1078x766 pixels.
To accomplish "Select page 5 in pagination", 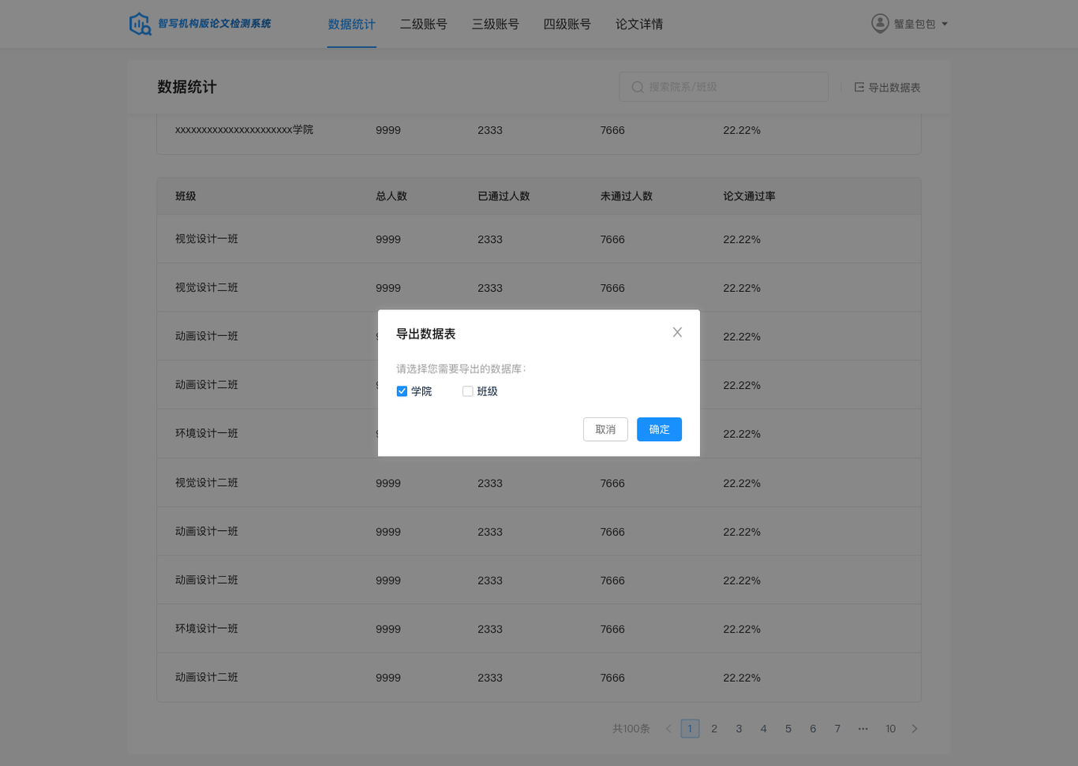I will click(x=788, y=729).
